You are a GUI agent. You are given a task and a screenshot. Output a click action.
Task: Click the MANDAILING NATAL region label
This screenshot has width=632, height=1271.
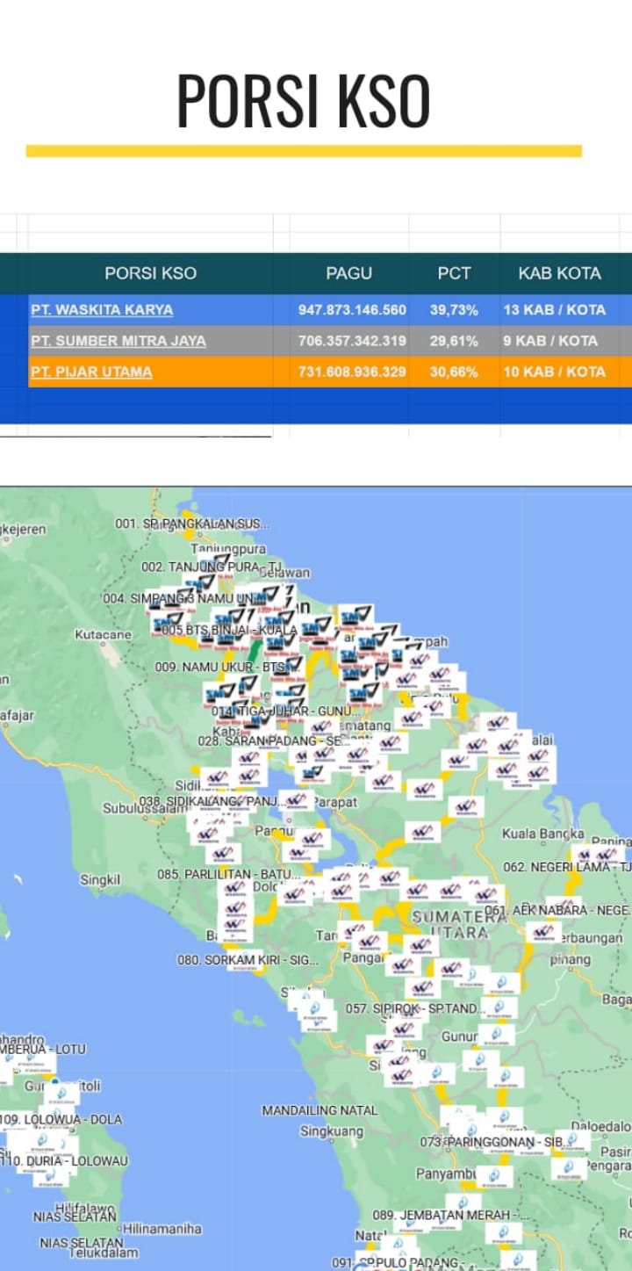click(320, 1110)
